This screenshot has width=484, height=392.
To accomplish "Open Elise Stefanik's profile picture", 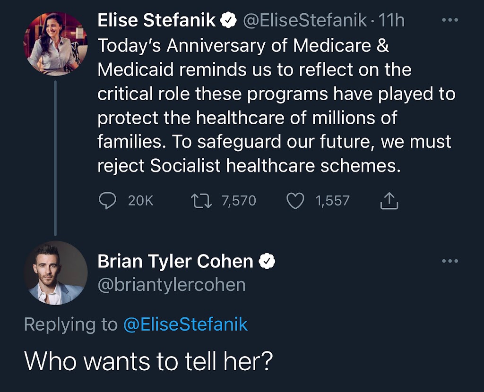I will [56, 44].
